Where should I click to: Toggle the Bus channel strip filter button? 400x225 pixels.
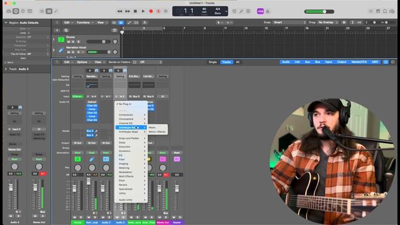(x=317, y=62)
